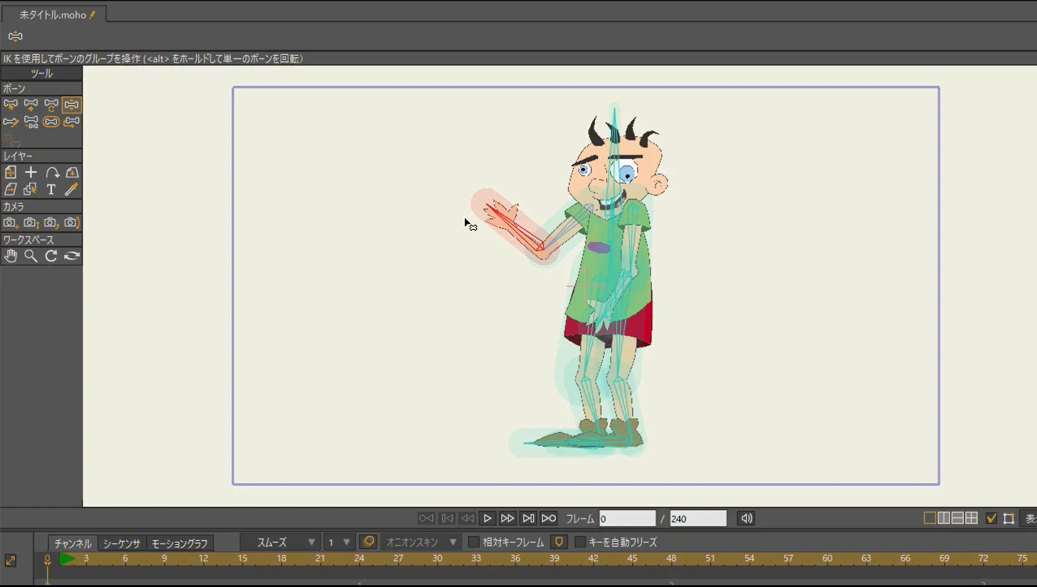Select the Insert Text tool
The height and width of the screenshot is (587, 1037).
[x=51, y=189]
